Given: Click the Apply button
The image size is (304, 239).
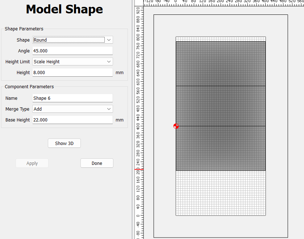Looking at the screenshot, I should pos(32,163).
